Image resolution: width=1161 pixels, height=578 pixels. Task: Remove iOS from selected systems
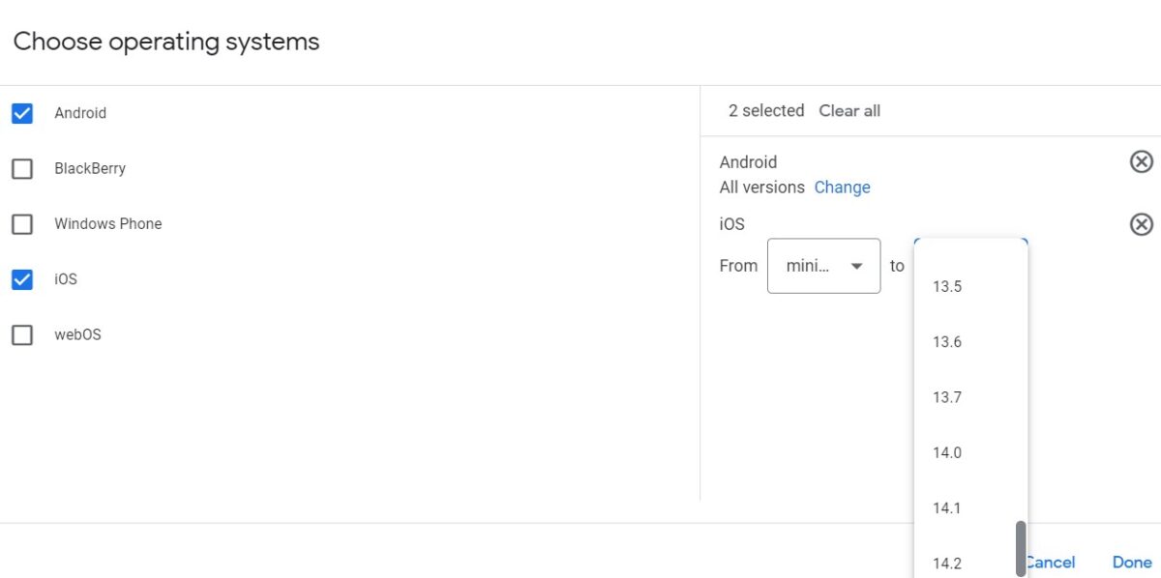click(1142, 224)
